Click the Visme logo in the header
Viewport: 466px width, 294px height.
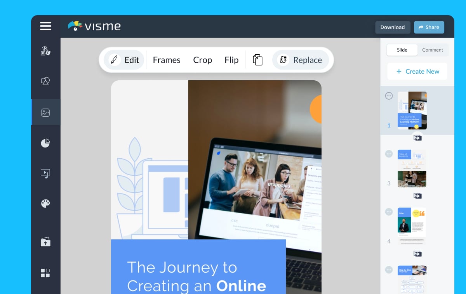point(94,26)
